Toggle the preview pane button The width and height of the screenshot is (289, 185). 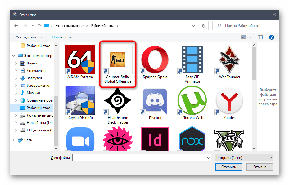point(260,37)
